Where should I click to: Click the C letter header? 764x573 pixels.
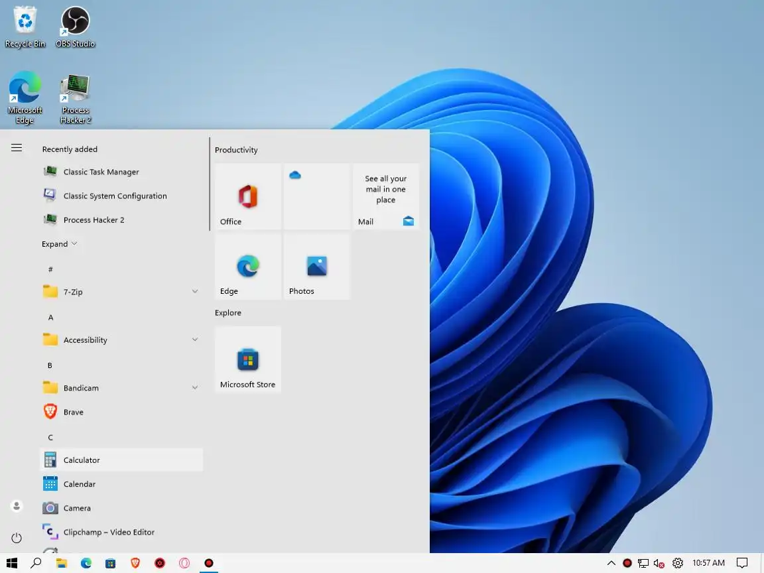point(50,438)
